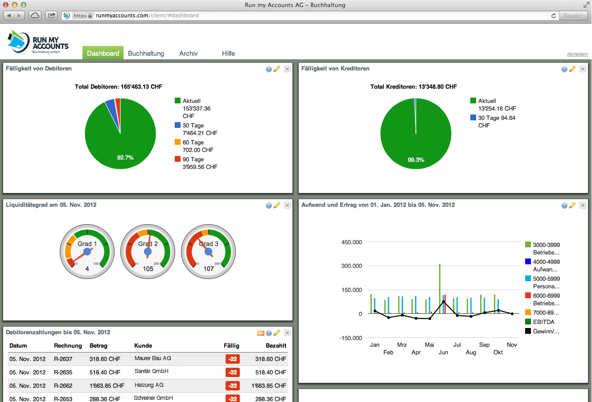The image size is (592, 402).
Task: Open the browser share icon
Action: pos(51,15)
